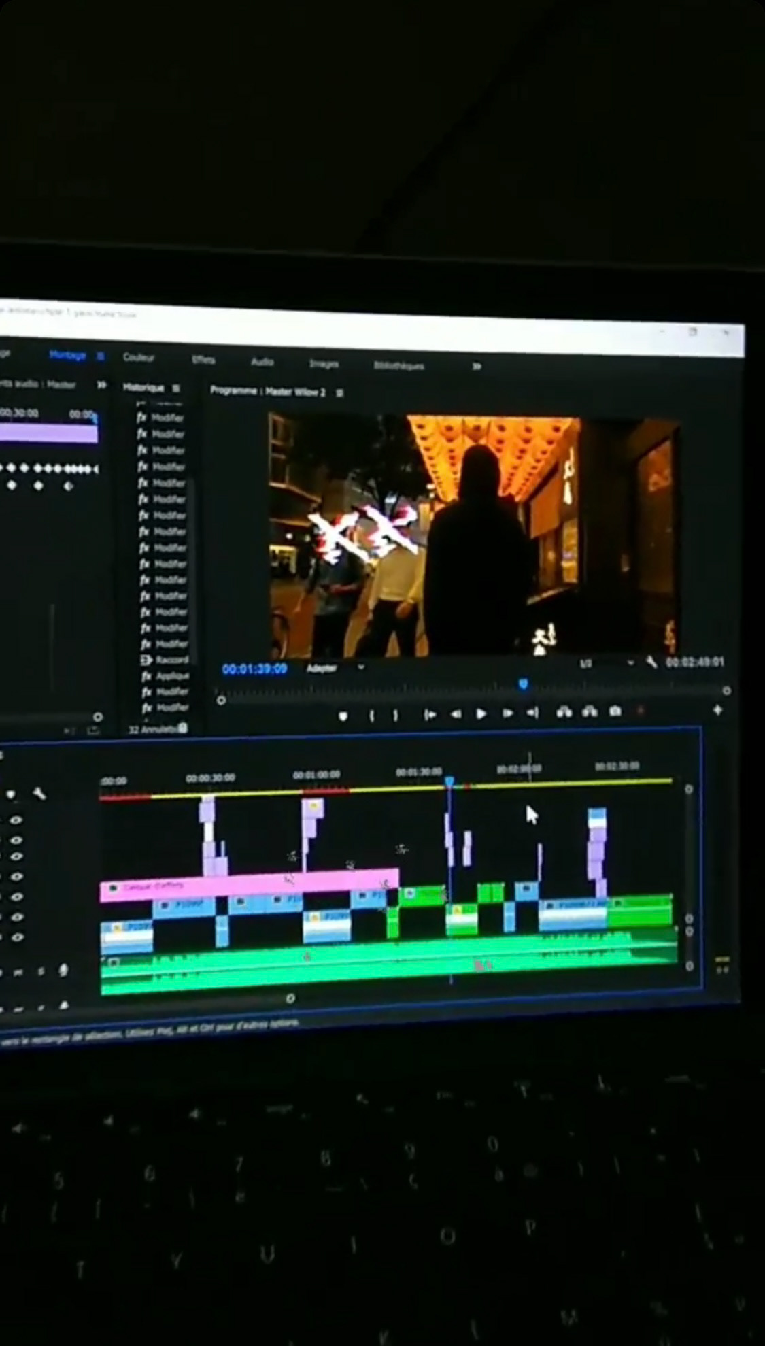This screenshot has height=1346, width=765.
Task: Open the Programme panel menu icon
Action: point(340,393)
